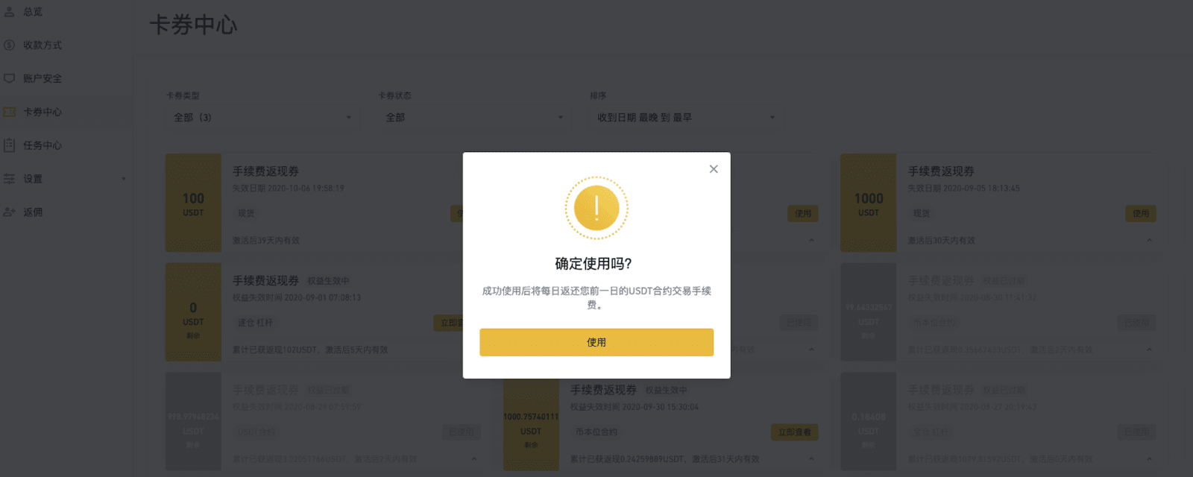Click 使用 button on 1000 USDT coupon
1193x477 pixels.
pos(1141,213)
